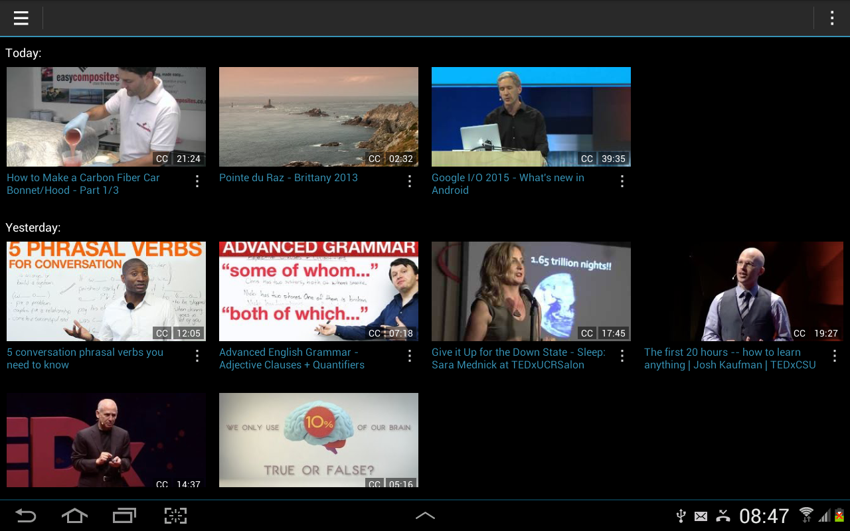Open title 'Advanced English Grammar - Adjective Clauses'
The height and width of the screenshot is (531, 850).
(292, 358)
